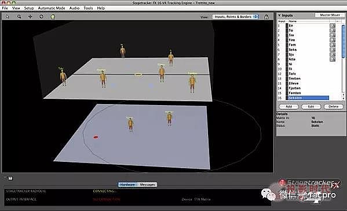
Task: Click the tracker icon for input En
Action: click(x=332, y=25)
